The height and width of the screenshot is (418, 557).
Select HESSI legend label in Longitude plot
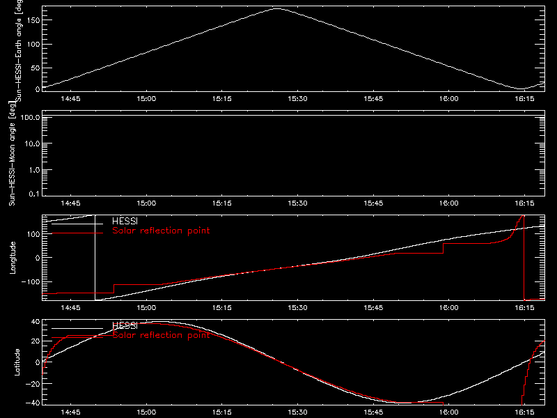125,221
